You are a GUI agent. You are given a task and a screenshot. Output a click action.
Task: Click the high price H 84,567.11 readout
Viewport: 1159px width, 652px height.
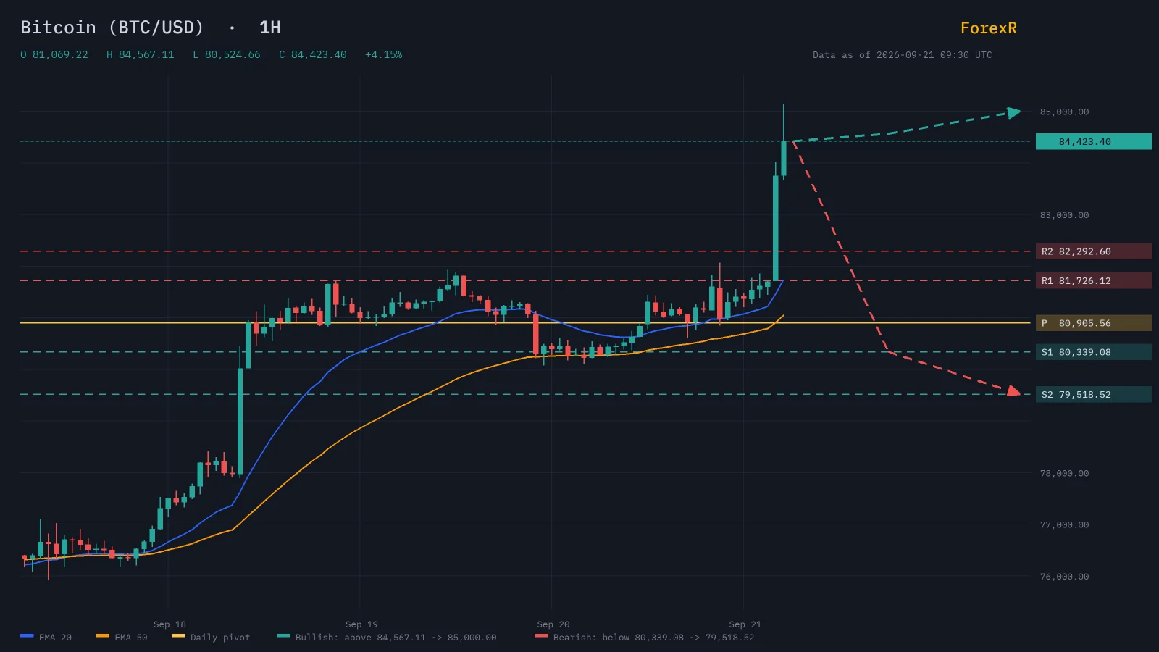(x=141, y=54)
